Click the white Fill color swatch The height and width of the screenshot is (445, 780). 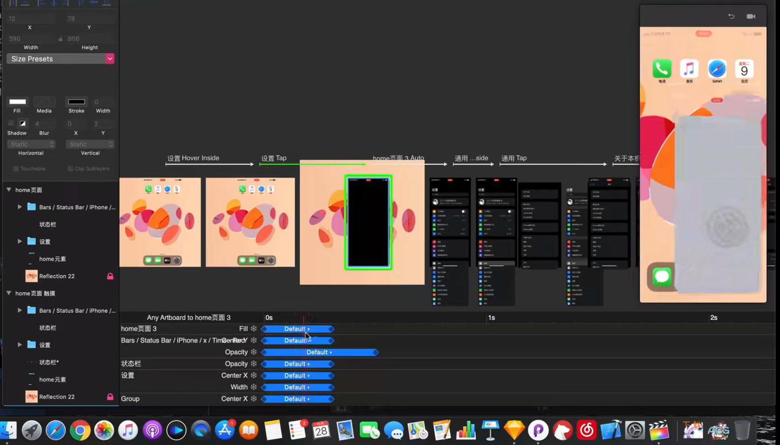(x=17, y=101)
